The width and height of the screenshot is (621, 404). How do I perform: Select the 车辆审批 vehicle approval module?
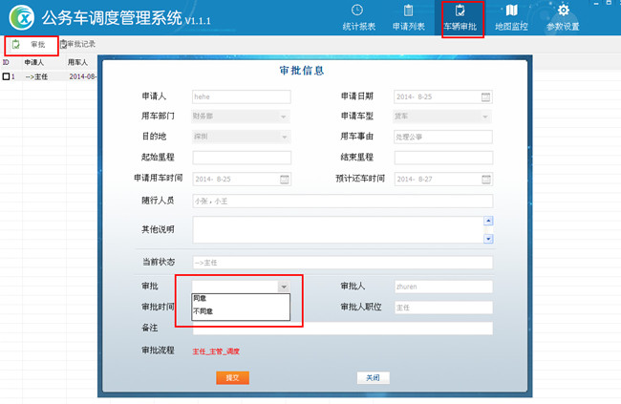[x=460, y=17]
